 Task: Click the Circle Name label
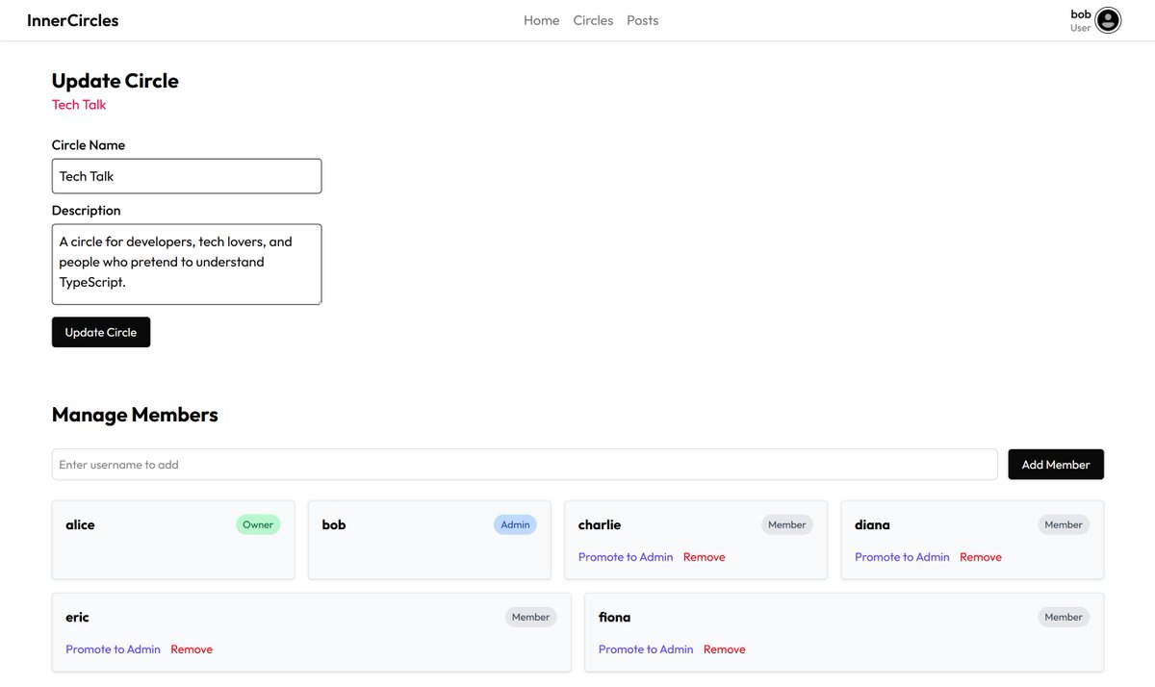pyautogui.click(x=89, y=145)
